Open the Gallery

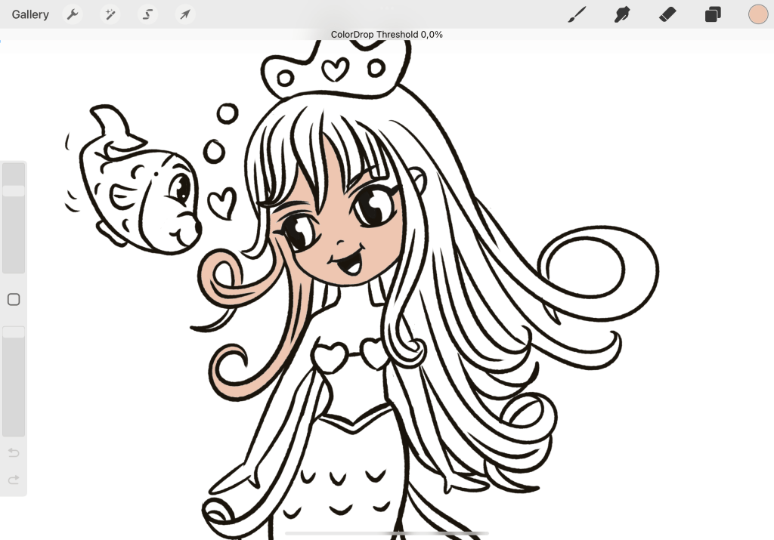30,14
